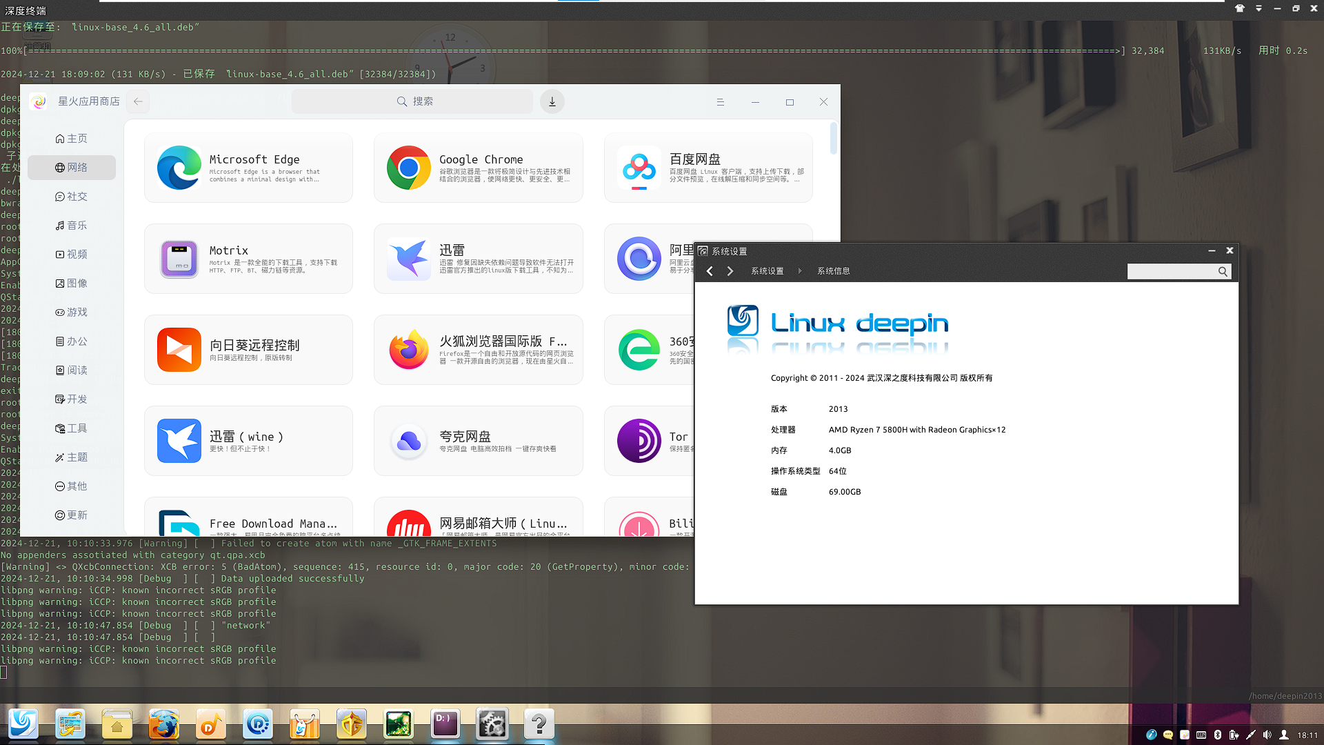
Task: Go back in System Settings window
Action: (710, 271)
